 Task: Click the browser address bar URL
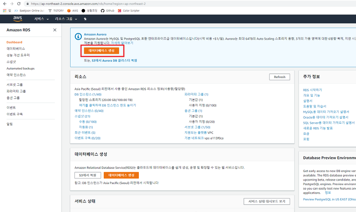point(88,4)
